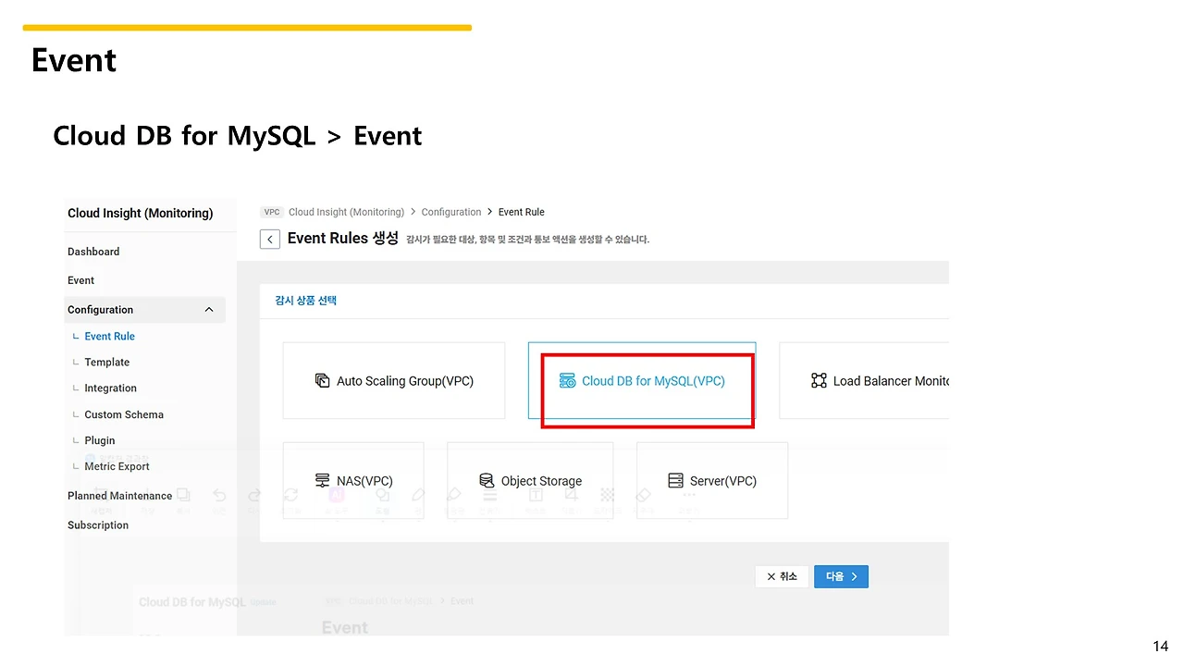Open Dashboard in the sidebar
Viewport: 1184px width, 666px height.
coord(93,252)
